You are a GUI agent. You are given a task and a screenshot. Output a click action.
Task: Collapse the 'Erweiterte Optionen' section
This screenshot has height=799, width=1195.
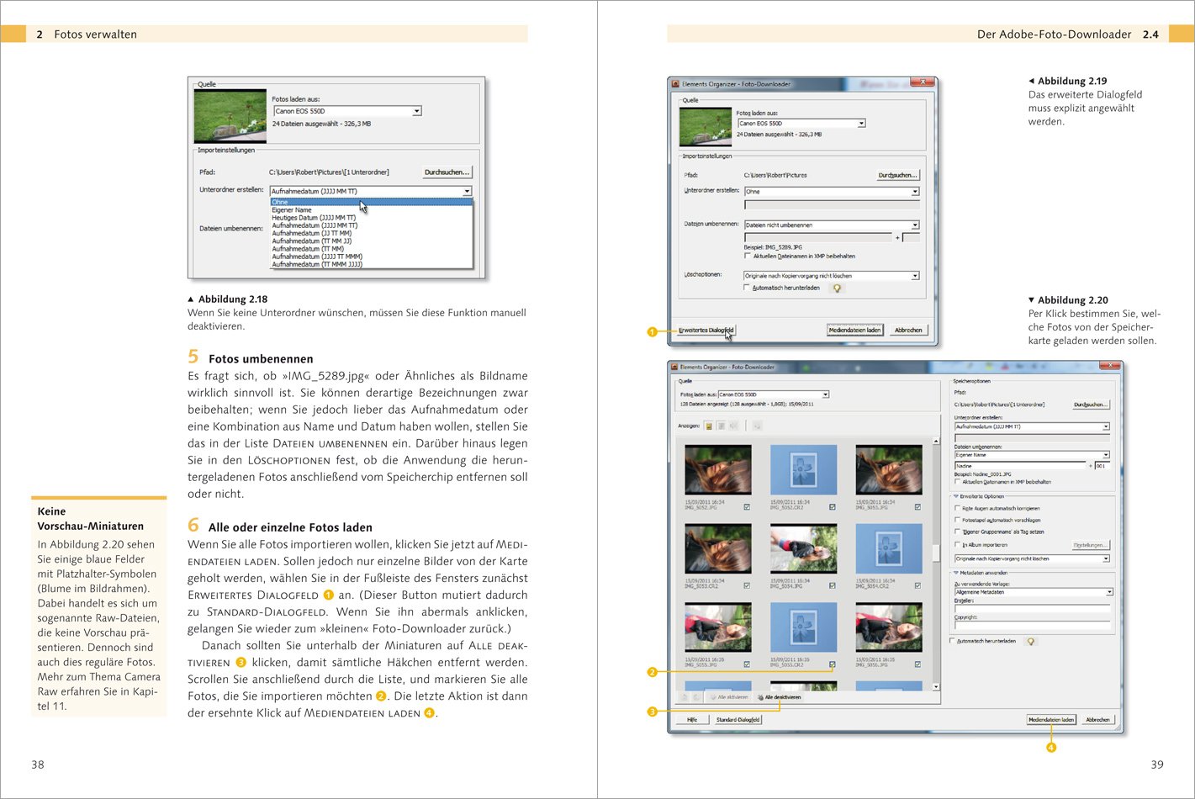point(956,497)
